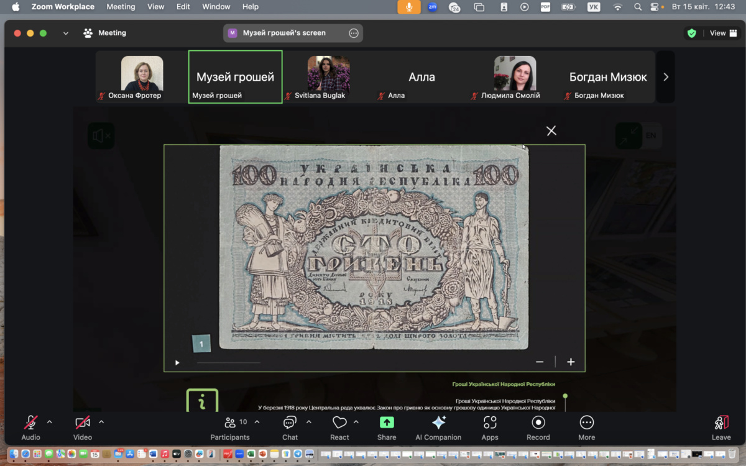Open the Help menu
Viewport: 746px width, 466px height.
tap(251, 7)
